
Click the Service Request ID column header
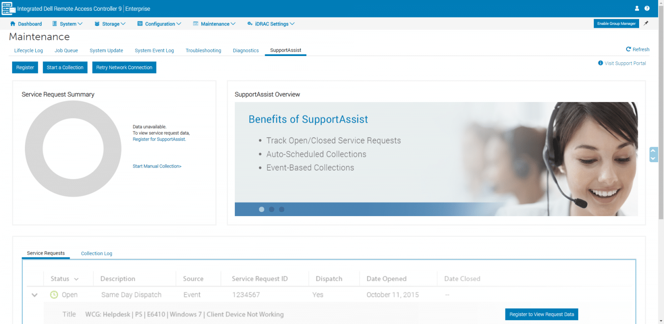(260, 279)
